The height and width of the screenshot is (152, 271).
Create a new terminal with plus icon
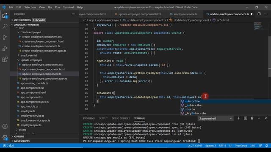[x=238, y=118]
